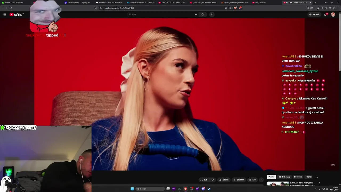Image resolution: width=341 pixels, height=192 pixels.
Task: Click the Windows taskbar Search box
Action: tap(150, 189)
